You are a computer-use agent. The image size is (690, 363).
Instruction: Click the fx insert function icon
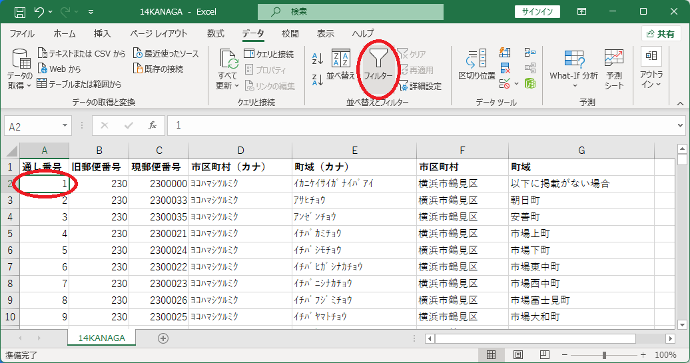[153, 126]
